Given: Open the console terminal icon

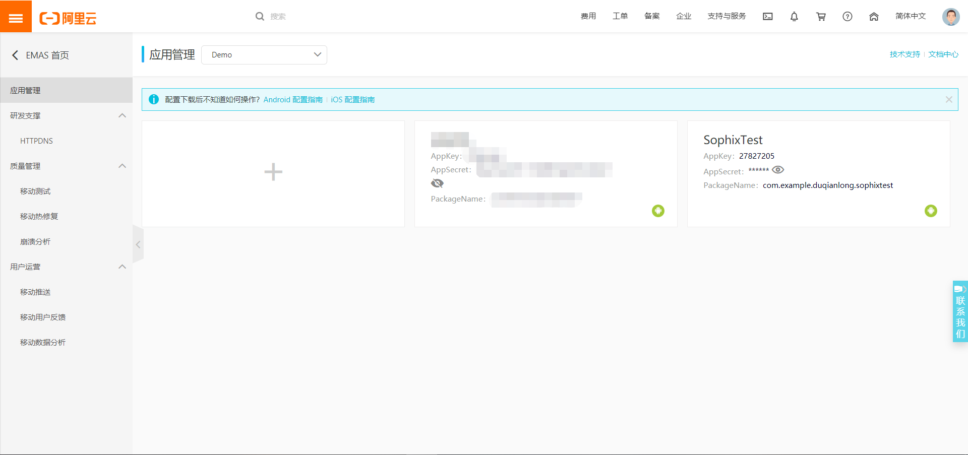Looking at the screenshot, I should click(x=767, y=16).
